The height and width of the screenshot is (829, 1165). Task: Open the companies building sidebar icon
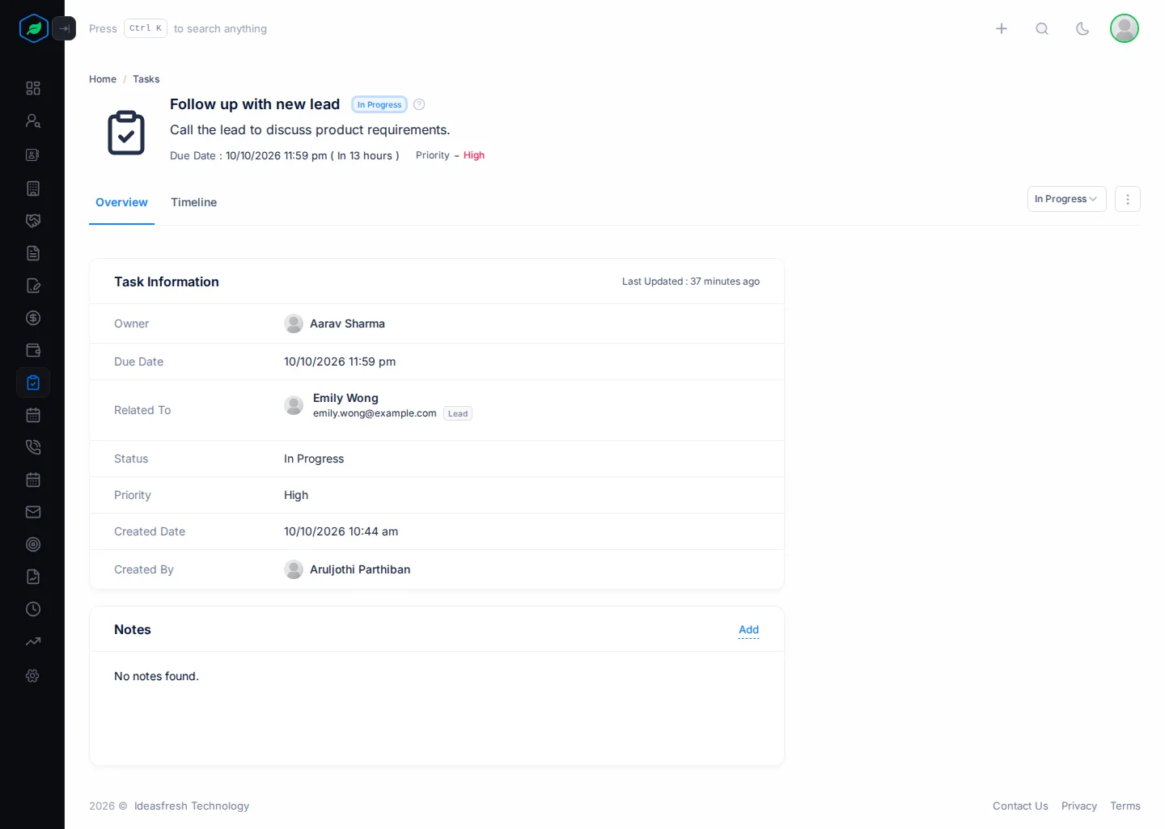pyautogui.click(x=33, y=188)
